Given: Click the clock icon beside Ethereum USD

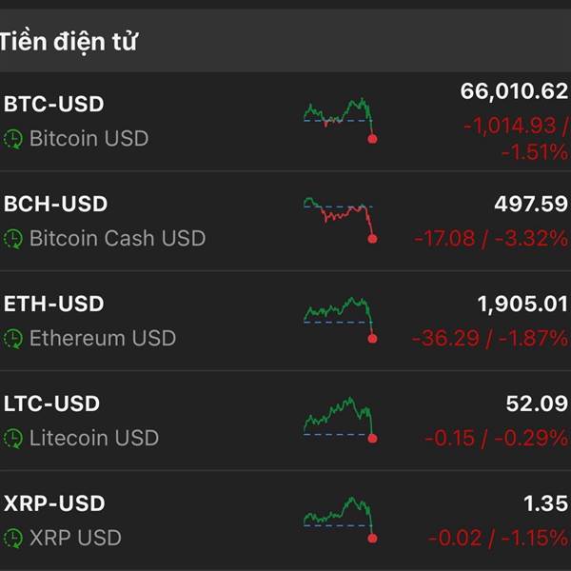Looking at the screenshot, I should coord(13,339).
